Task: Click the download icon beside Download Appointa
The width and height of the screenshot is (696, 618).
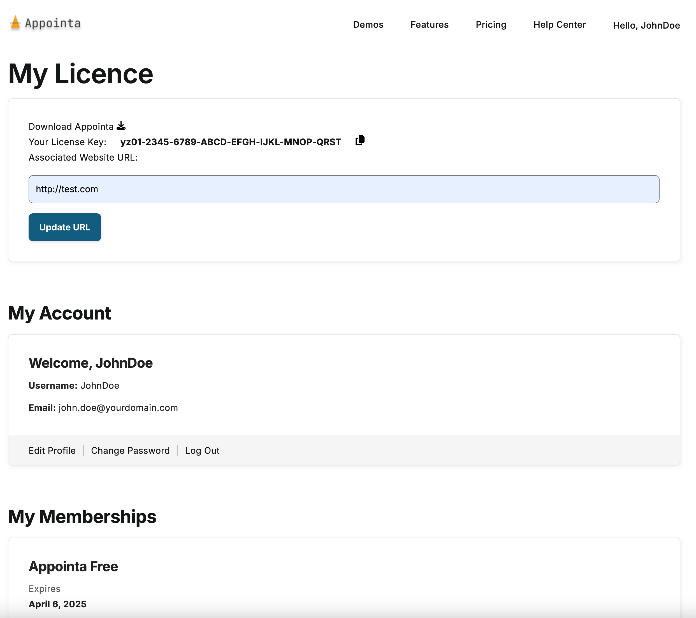Action: (x=121, y=126)
